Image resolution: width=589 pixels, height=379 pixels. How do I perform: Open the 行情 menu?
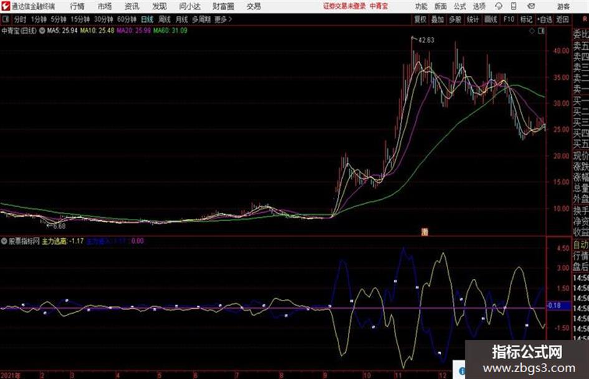point(77,6)
